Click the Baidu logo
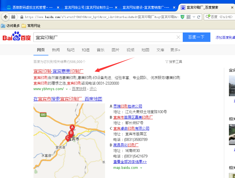 (x=17, y=36)
